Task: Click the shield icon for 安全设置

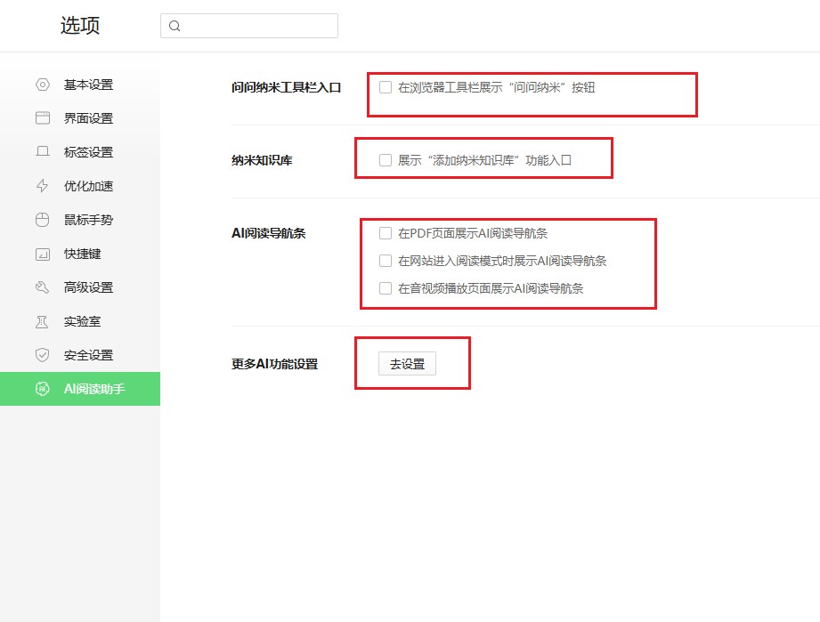Action: coord(42,355)
